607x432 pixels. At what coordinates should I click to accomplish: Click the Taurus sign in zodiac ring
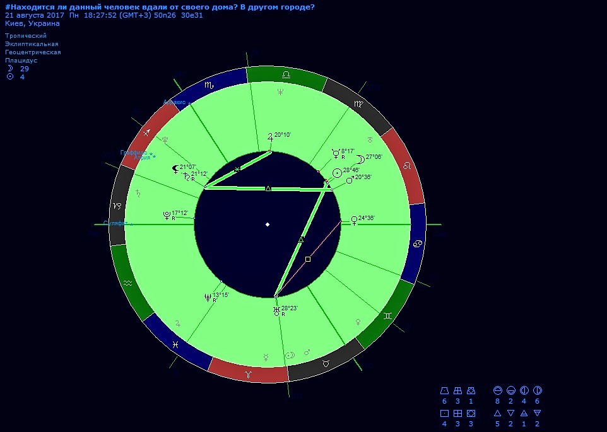point(326,363)
